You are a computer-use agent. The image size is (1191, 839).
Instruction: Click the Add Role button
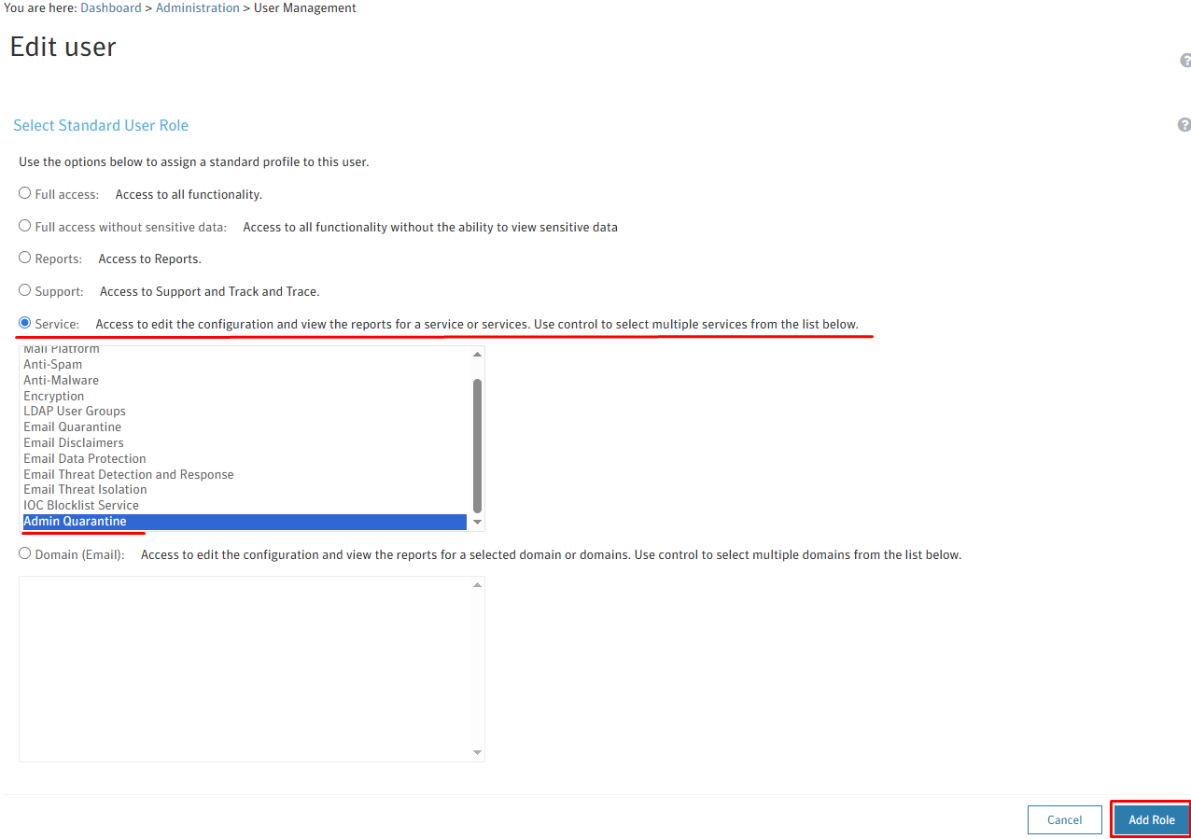click(x=1151, y=819)
